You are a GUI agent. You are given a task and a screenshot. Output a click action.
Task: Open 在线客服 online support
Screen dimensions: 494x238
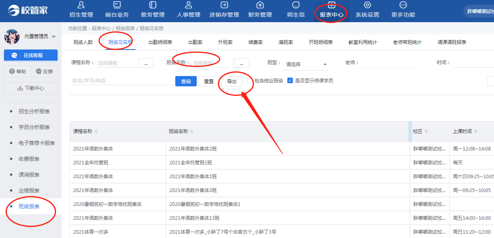[31, 55]
